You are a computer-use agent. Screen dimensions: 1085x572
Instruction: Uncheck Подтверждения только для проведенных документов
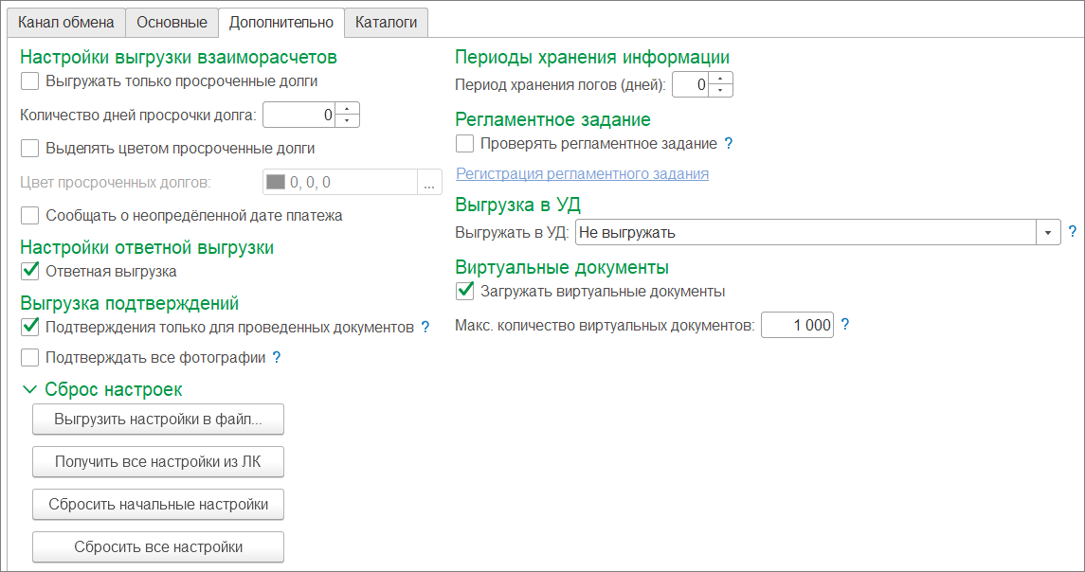29,327
